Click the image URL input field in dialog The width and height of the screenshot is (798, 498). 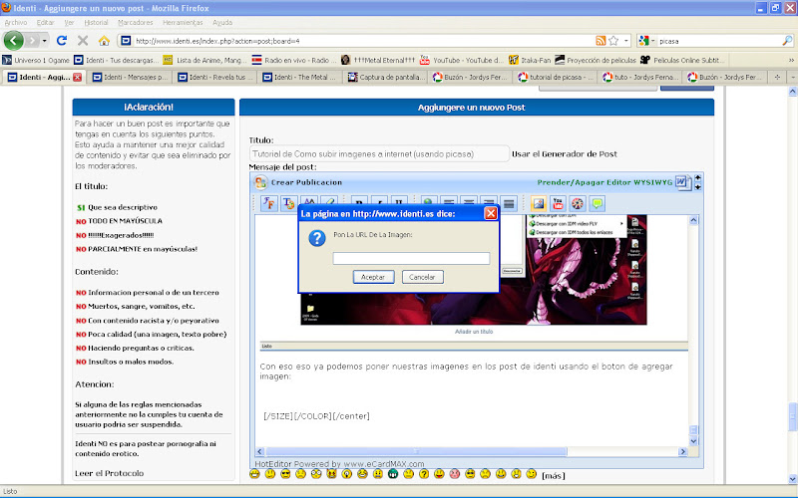(x=411, y=258)
